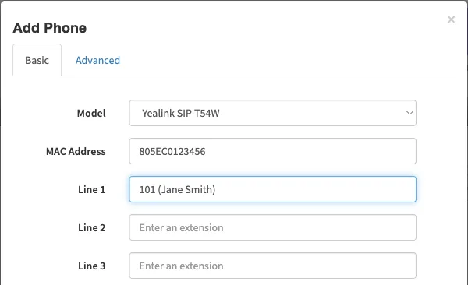This screenshot has height=285, width=468.
Task: Click the Model label
Action: [x=91, y=113]
